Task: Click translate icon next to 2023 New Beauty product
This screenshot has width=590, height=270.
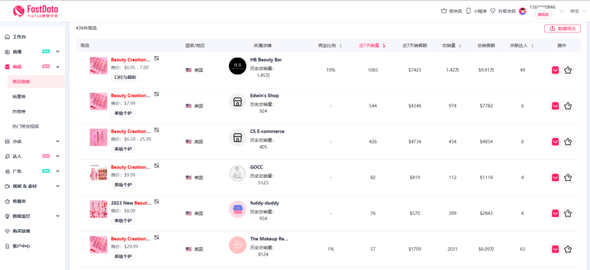Action: click(x=157, y=201)
